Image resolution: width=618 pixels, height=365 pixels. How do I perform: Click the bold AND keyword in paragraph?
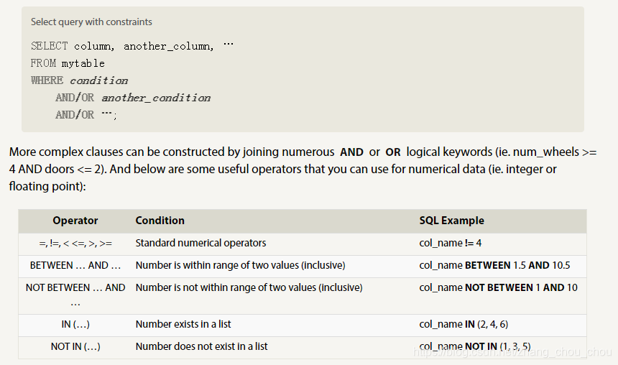point(351,152)
